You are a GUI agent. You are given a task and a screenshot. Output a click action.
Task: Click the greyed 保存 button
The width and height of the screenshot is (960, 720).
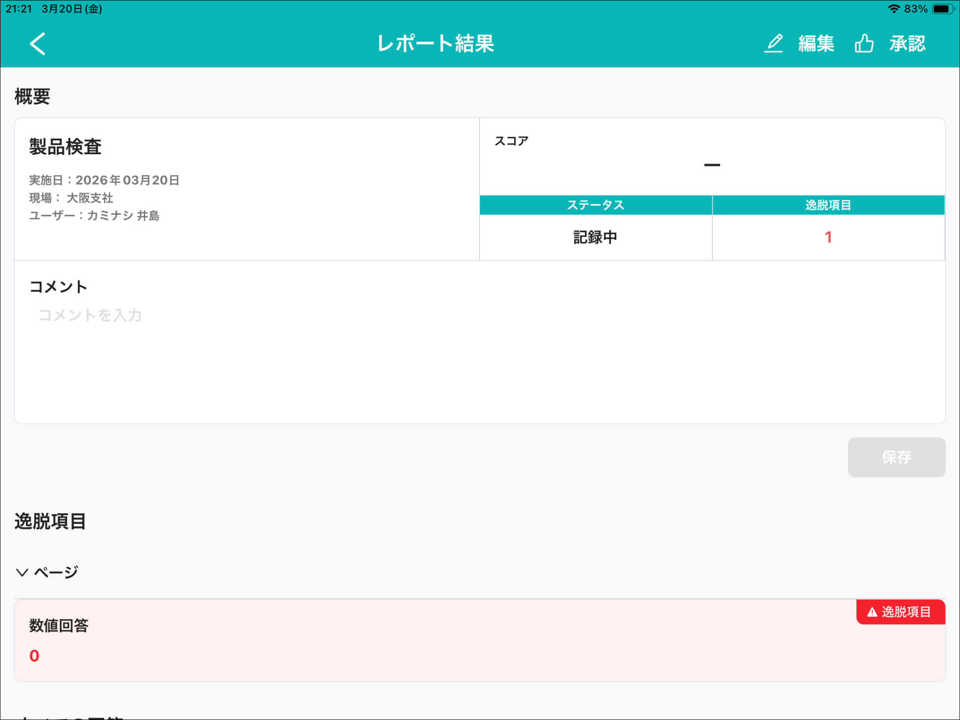point(896,457)
